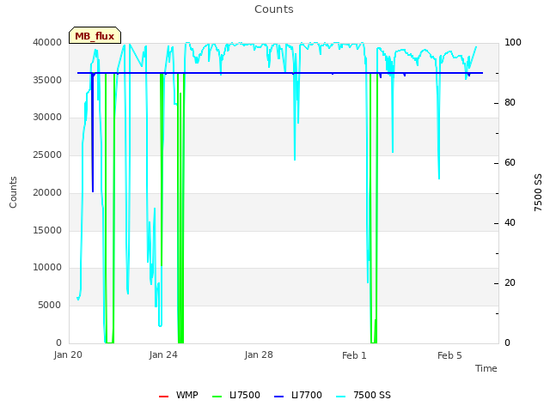
Task: Click the 40 right axis tick label
Action: (x=510, y=223)
